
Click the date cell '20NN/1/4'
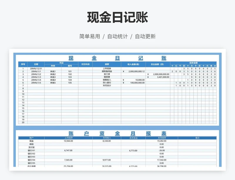pyautogui.click(x=36, y=80)
